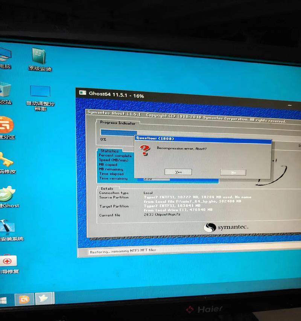This screenshot has width=301, height=321.
Task: Choose No in the decompression error dialog
Action: coord(233,172)
